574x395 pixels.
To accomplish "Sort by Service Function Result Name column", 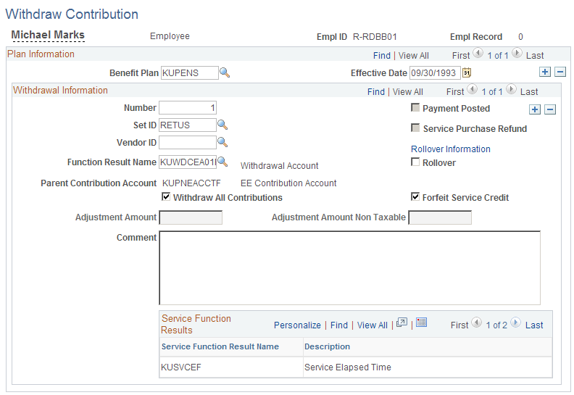I will click(x=220, y=346).
